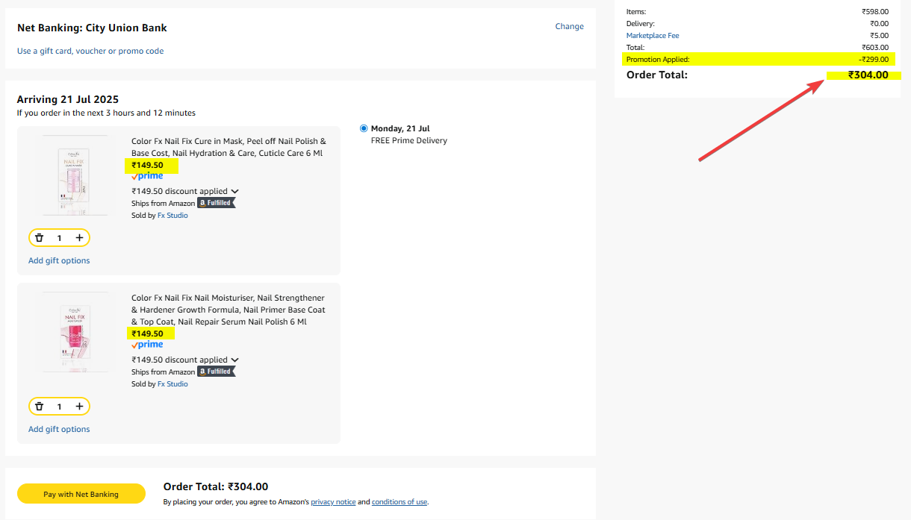Add gift options for Cure in Mask item
Image resolution: width=911 pixels, height=520 pixels.
tap(59, 261)
